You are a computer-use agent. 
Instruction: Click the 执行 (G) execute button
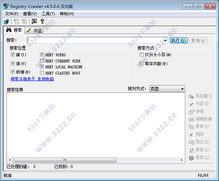coord(178,41)
